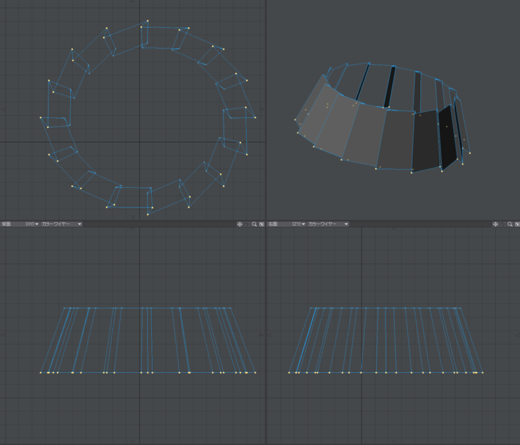The width and height of the screenshot is (520, 445).
Task: Click the rotate view icon in 右面 viewport
Action: click(503, 225)
